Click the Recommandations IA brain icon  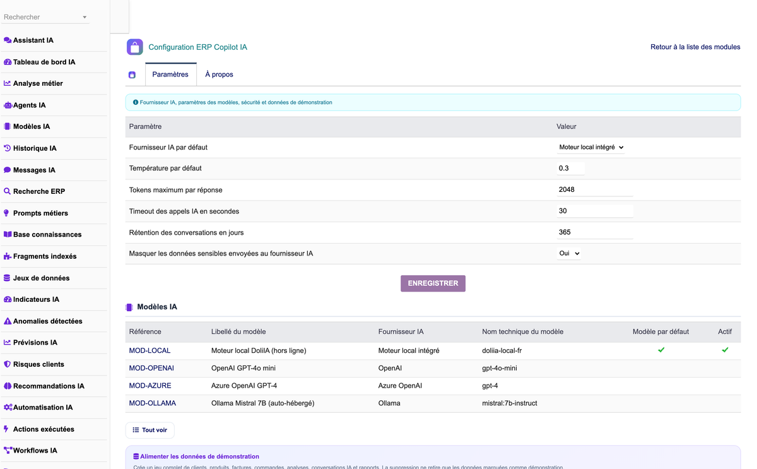(8, 386)
